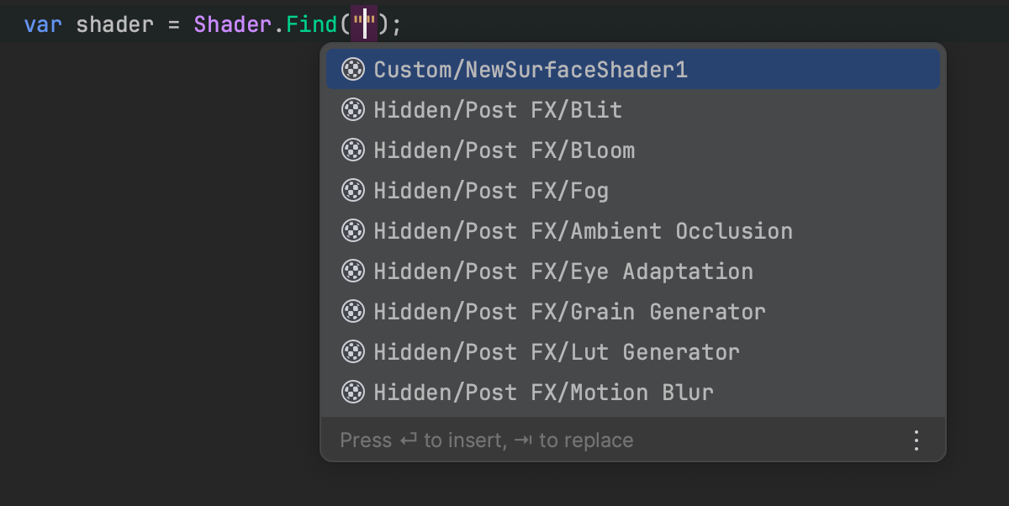1009x506 pixels.
Task: Select Custom/NewSurfaceShader1 completion item
Action: [x=531, y=70]
